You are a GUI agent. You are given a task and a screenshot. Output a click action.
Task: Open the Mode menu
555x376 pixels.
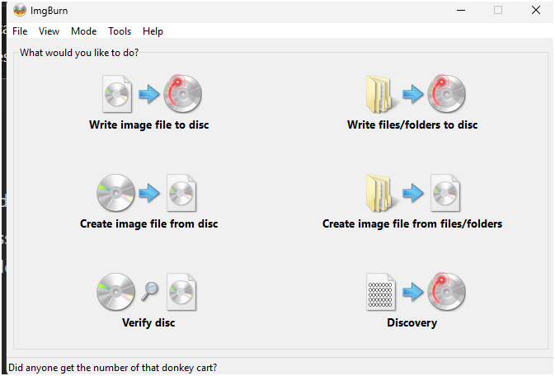tap(83, 31)
